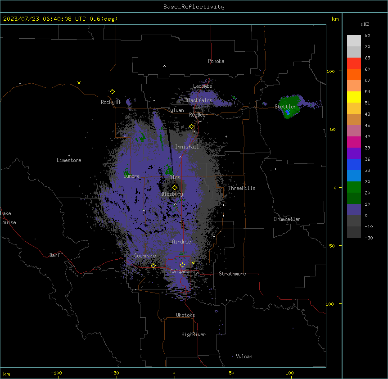The width and height of the screenshot is (388, 379).
Task: Click the light gray 70-80 dBZ swatch
Action: pos(354,41)
